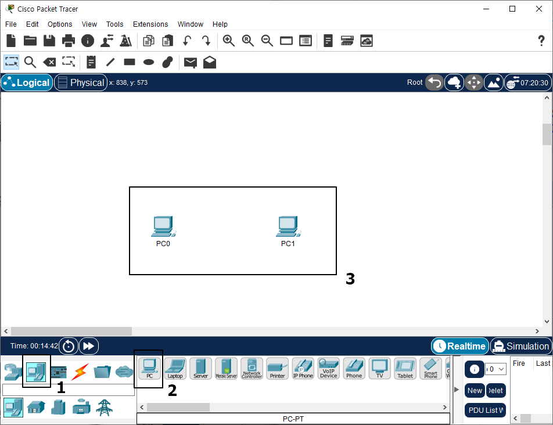Viewport: 553px width, 425px height.
Task: Click Back navigation button near Root
Action: point(435,82)
